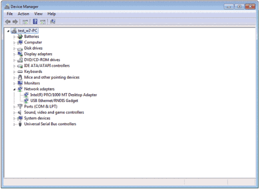Select the 'USB Ethernet/RNDIS Gadget' text label

tap(54, 101)
